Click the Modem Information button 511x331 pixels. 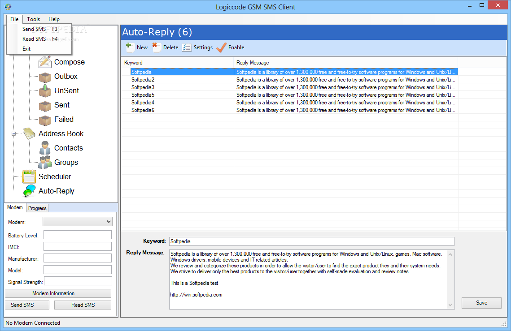pyautogui.click(x=58, y=293)
